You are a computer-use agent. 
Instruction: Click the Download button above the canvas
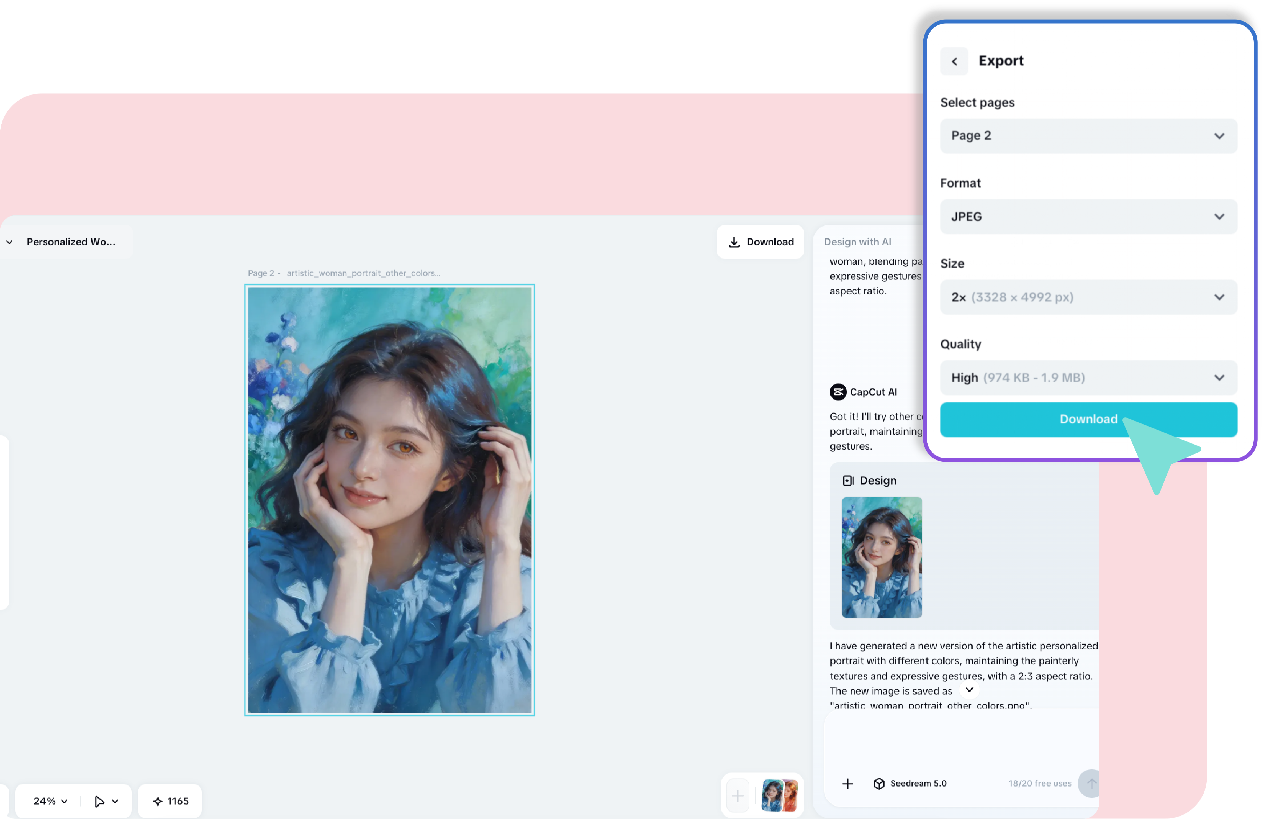click(x=760, y=242)
